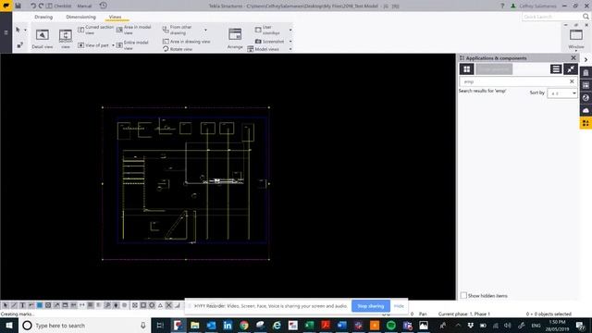Create a View of part
Viewport: 592px width, 333px height.
[x=93, y=45]
